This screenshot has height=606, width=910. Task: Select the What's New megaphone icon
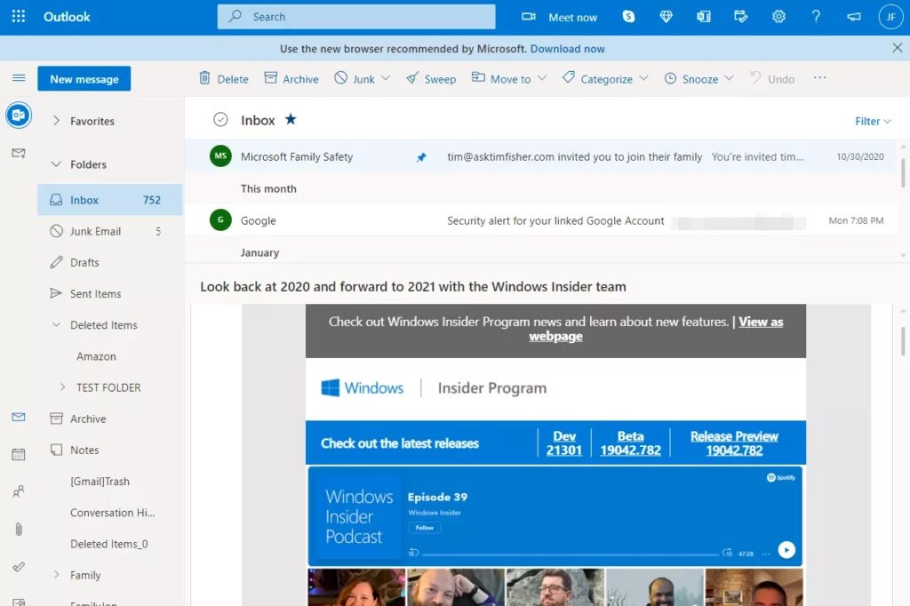point(854,17)
